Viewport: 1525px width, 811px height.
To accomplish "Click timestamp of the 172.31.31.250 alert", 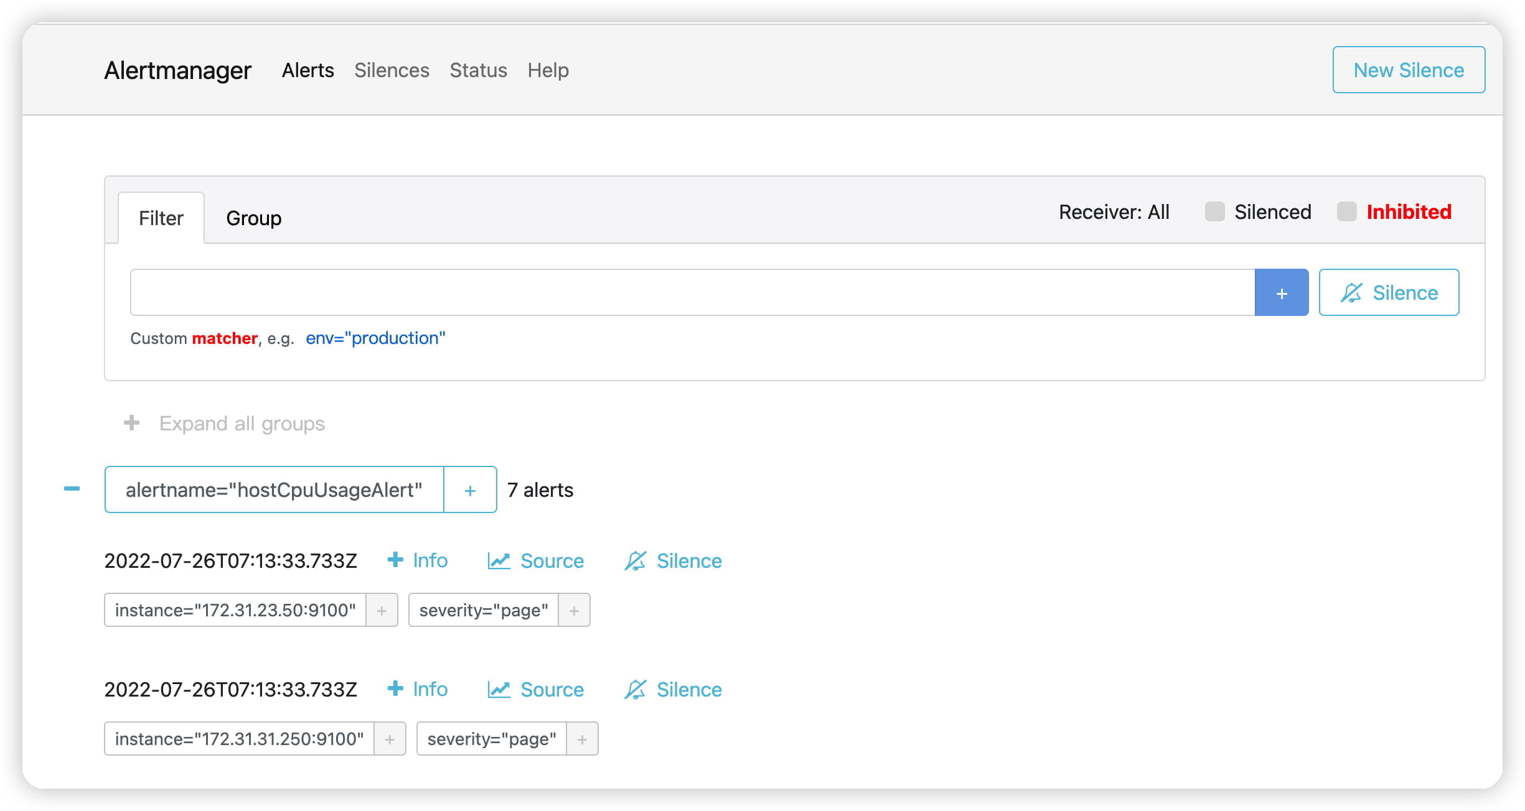I will 231,690.
